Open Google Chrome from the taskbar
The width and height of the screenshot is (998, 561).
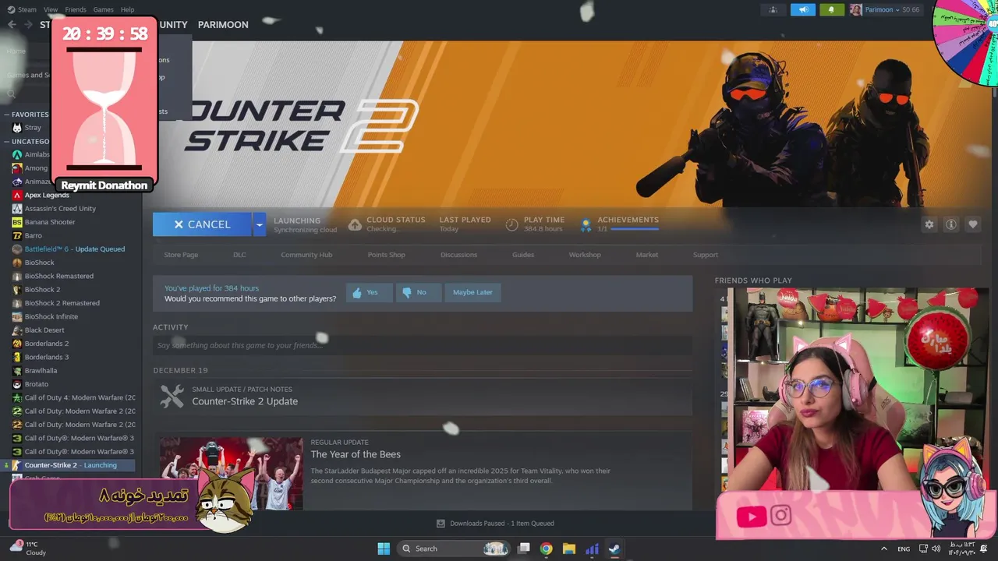(547, 549)
